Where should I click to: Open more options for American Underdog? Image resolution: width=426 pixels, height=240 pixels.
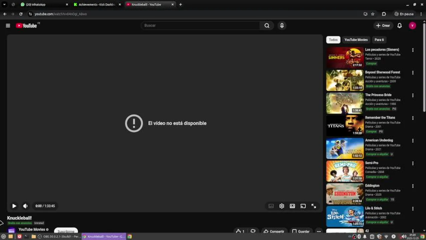coord(413,141)
